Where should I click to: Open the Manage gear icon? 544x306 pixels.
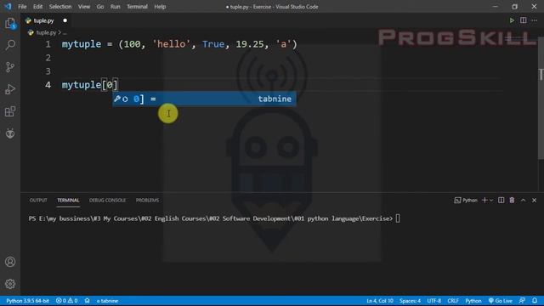(10, 284)
